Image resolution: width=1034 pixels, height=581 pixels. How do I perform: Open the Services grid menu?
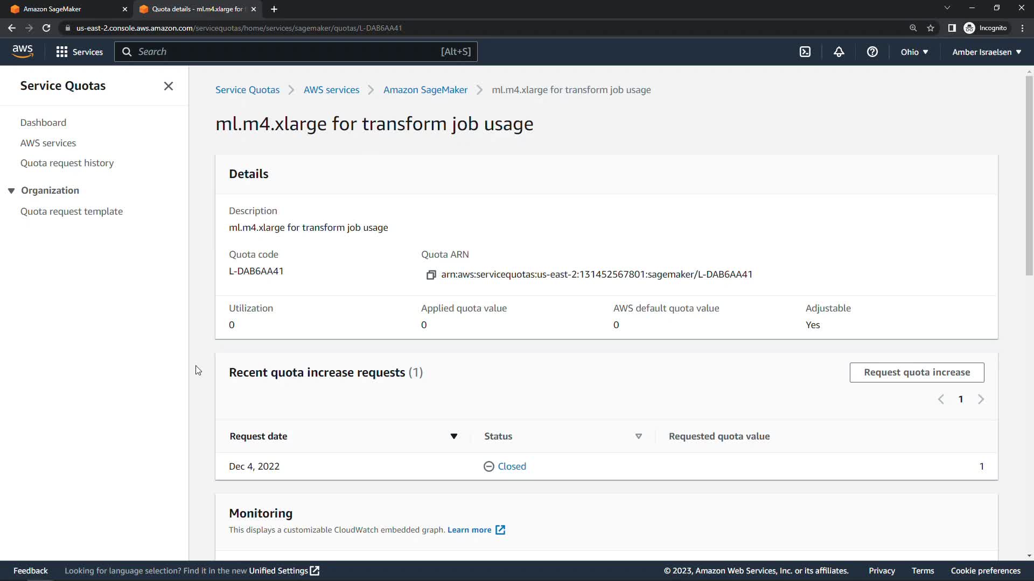pyautogui.click(x=79, y=52)
